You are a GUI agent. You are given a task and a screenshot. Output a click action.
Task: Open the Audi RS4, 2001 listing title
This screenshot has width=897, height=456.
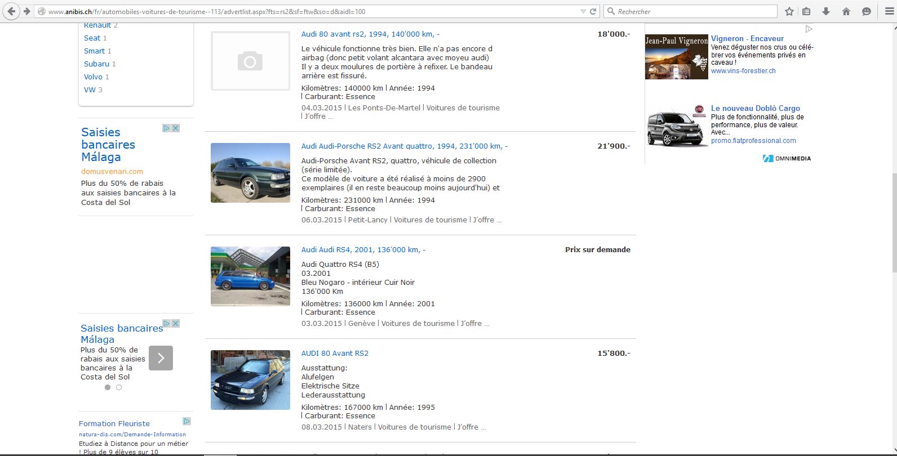coord(363,249)
